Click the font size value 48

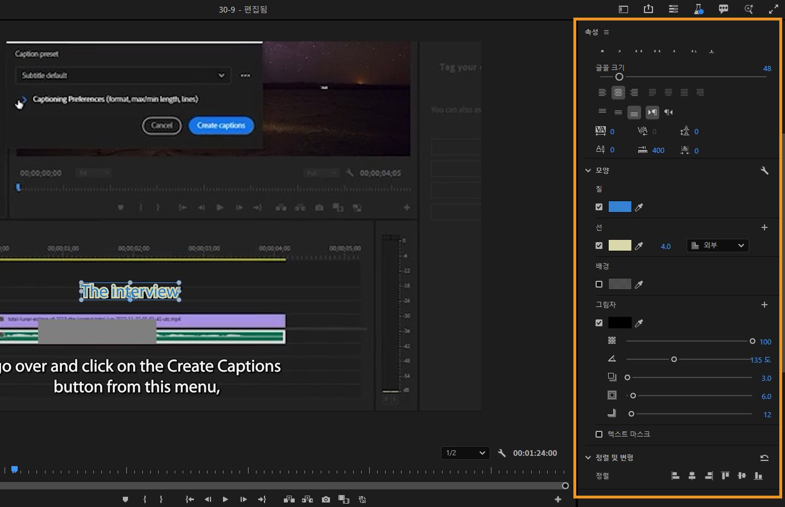767,69
